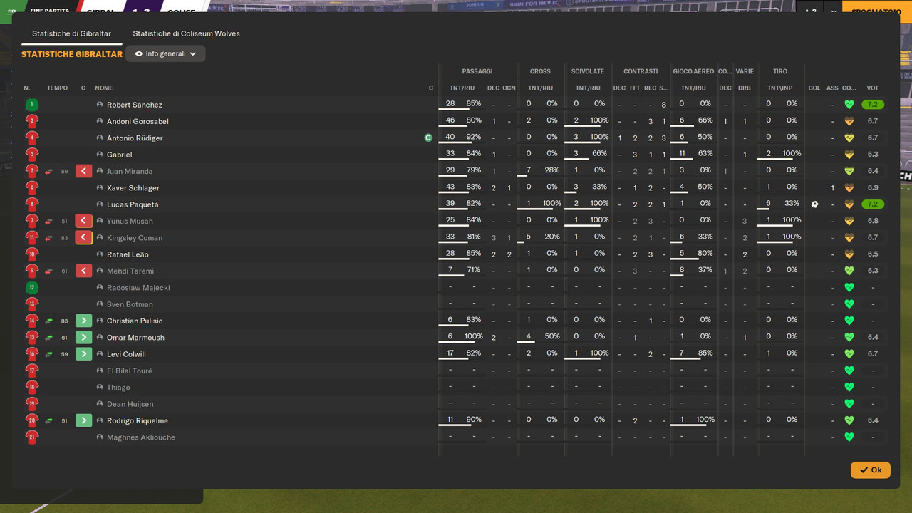Click the red substituted-off arrow for Juan Miranda
The height and width of the screenshot is (513, 912).
click(83, 171)
